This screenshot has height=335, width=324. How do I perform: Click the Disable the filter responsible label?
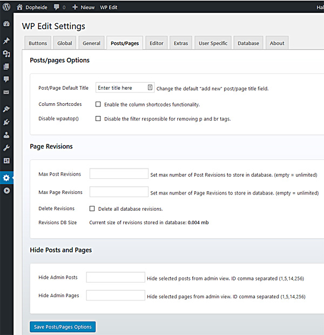(167, 119)
